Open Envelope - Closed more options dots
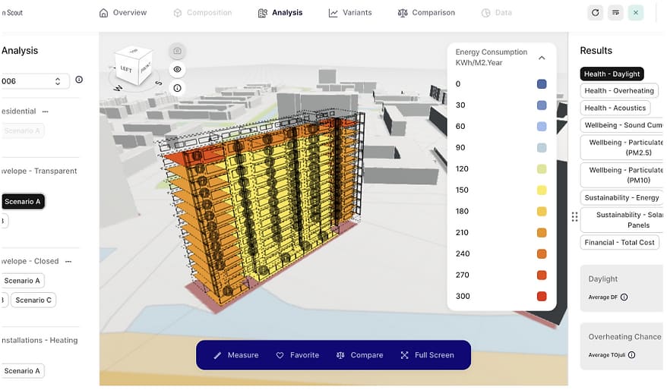 [68, 262]
